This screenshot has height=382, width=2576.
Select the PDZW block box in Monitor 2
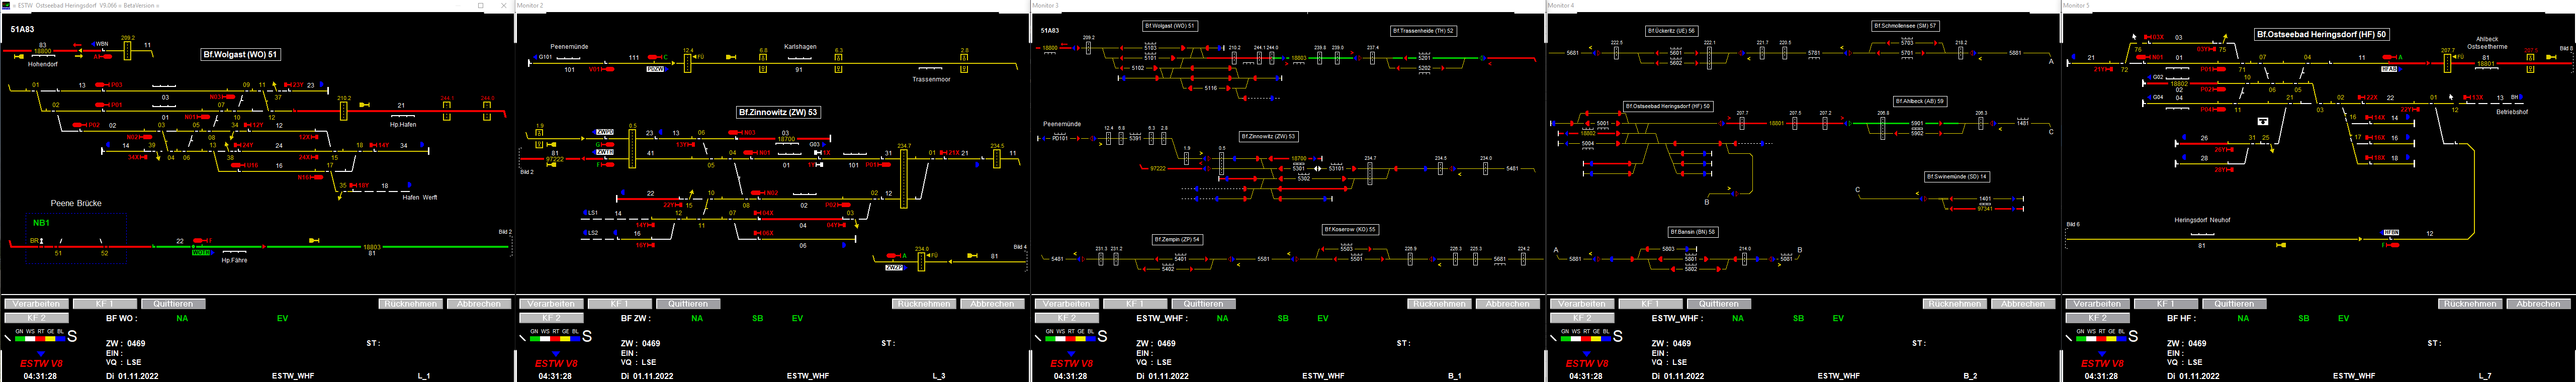[x=656, y=69]
